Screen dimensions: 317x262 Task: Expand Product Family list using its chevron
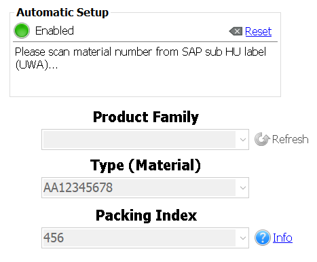[243, 140]
